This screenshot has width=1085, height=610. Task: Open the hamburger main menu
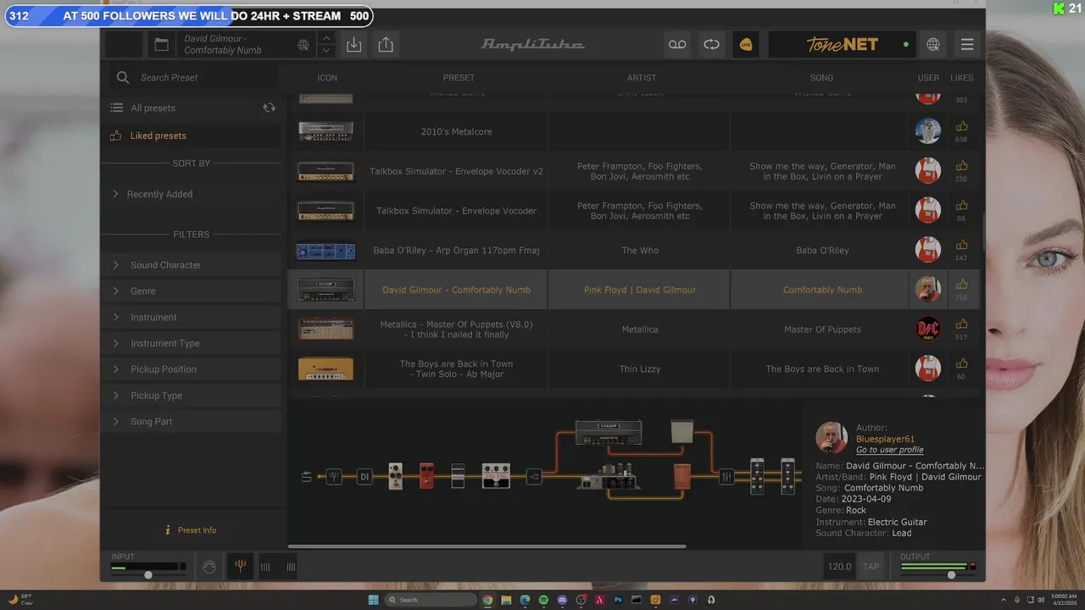(967, 45)
